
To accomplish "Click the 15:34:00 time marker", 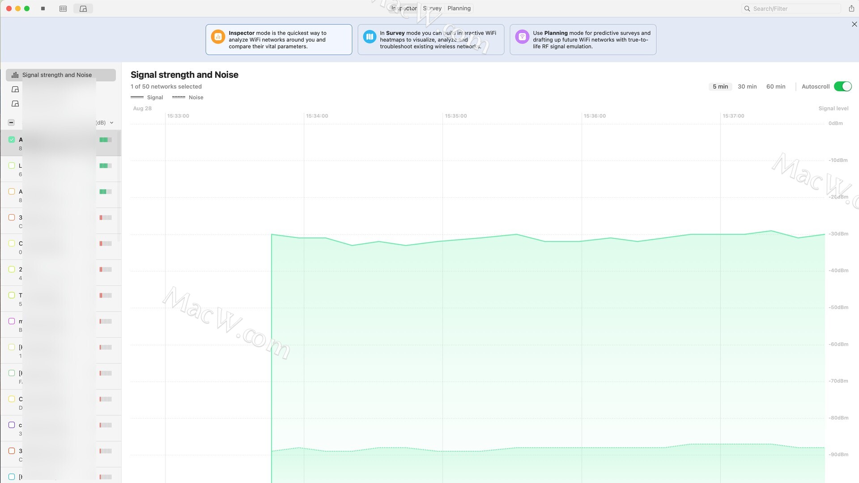I will tap(317, 116).
